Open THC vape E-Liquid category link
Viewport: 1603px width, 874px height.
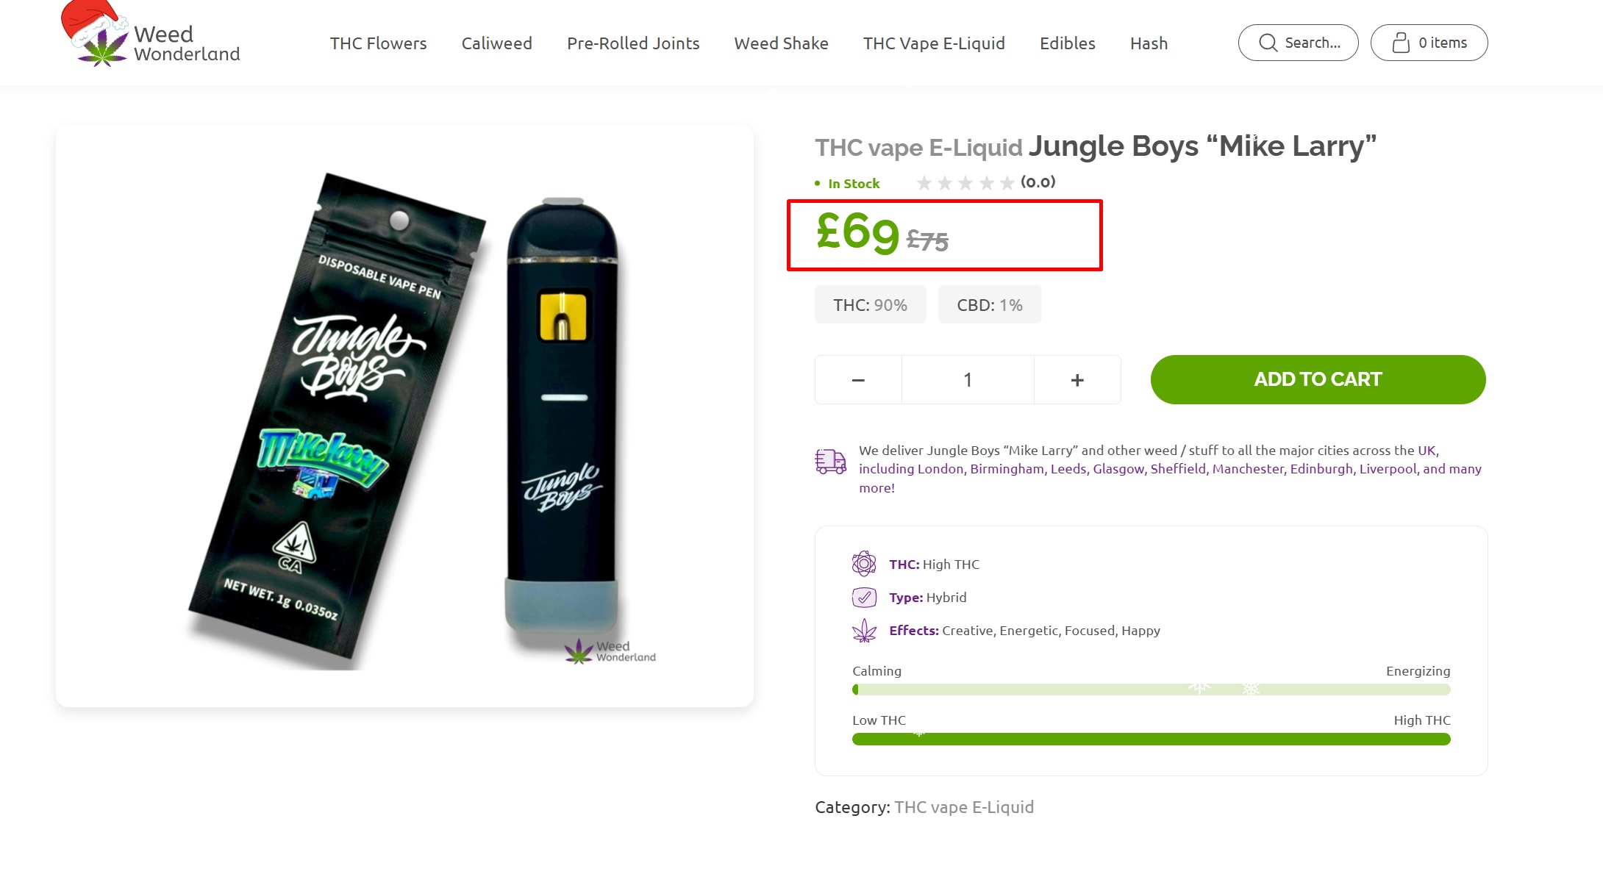coord(964,807)
